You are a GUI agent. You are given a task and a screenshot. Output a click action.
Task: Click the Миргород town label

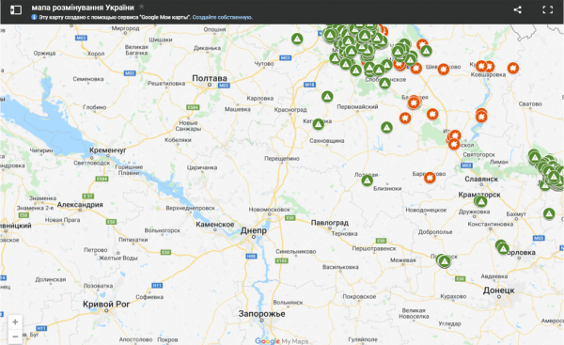(x=125, y=28)
